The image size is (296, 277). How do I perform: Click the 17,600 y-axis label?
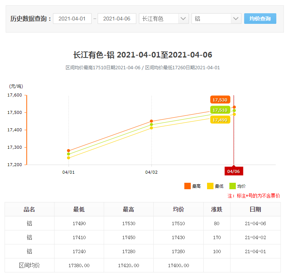click(14, 95)
